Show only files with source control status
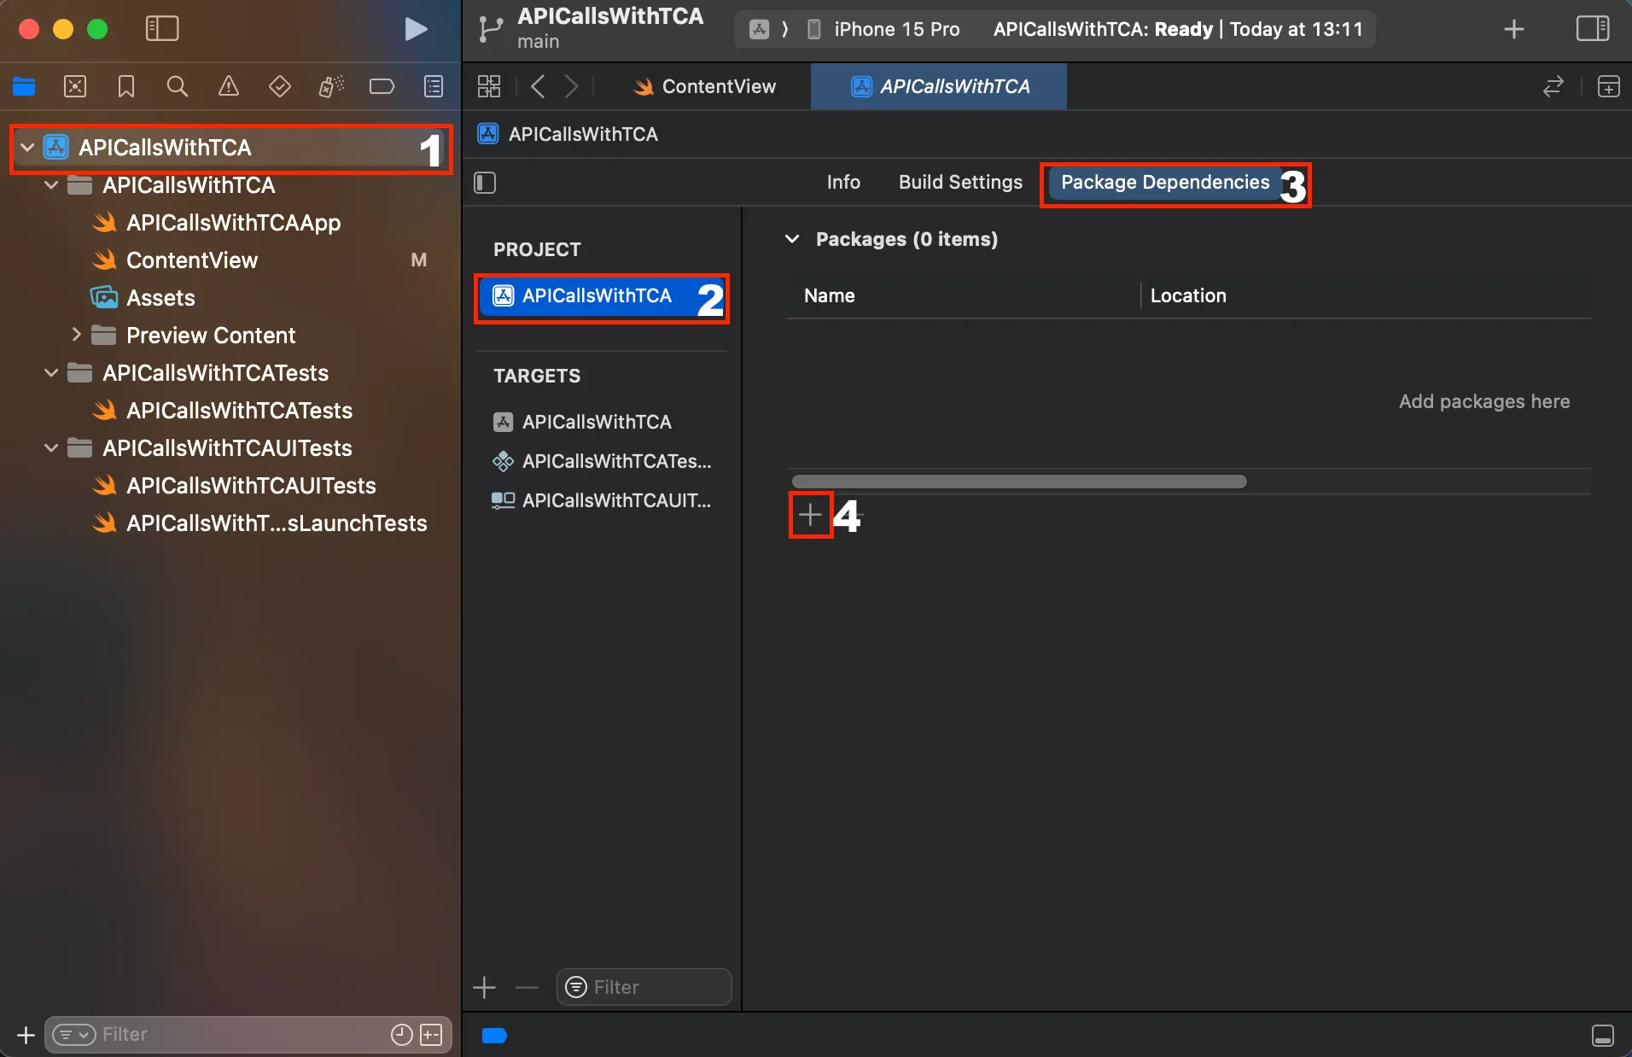 pyautogui.click(x=432, y=1035)
